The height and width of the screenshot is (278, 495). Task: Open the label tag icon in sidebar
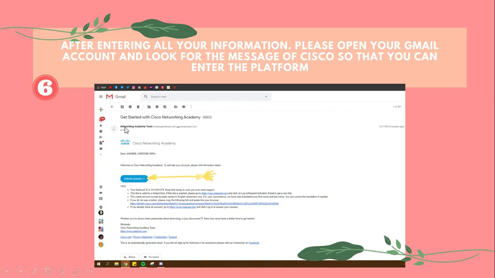click(101, 149)
